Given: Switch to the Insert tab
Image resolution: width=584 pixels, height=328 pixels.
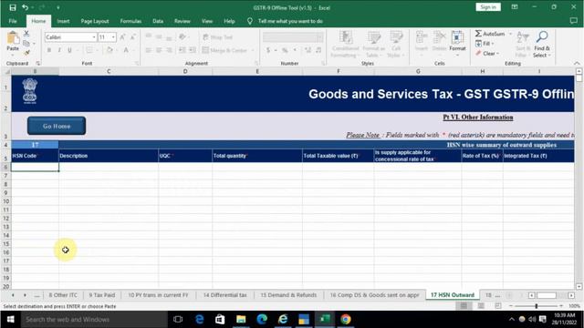Looking at the screenshot, I should coord(63,21).
